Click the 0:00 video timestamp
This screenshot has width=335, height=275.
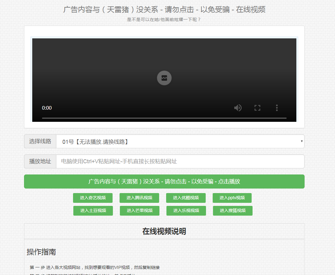[47, 108]
